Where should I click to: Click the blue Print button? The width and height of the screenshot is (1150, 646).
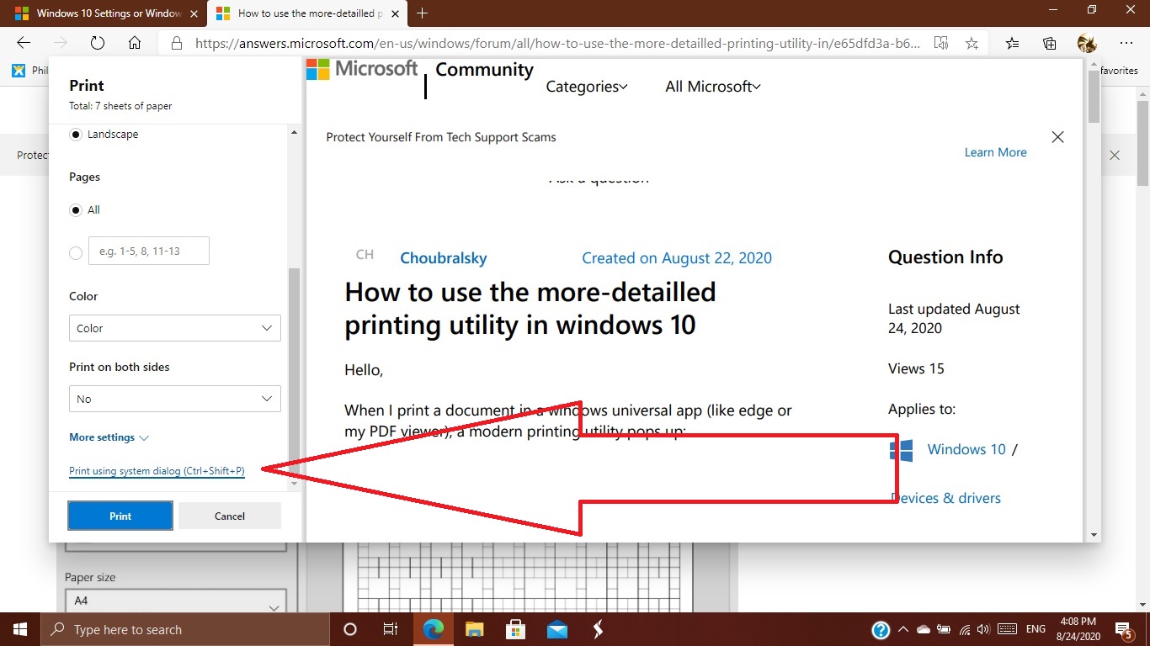[120, 516]
